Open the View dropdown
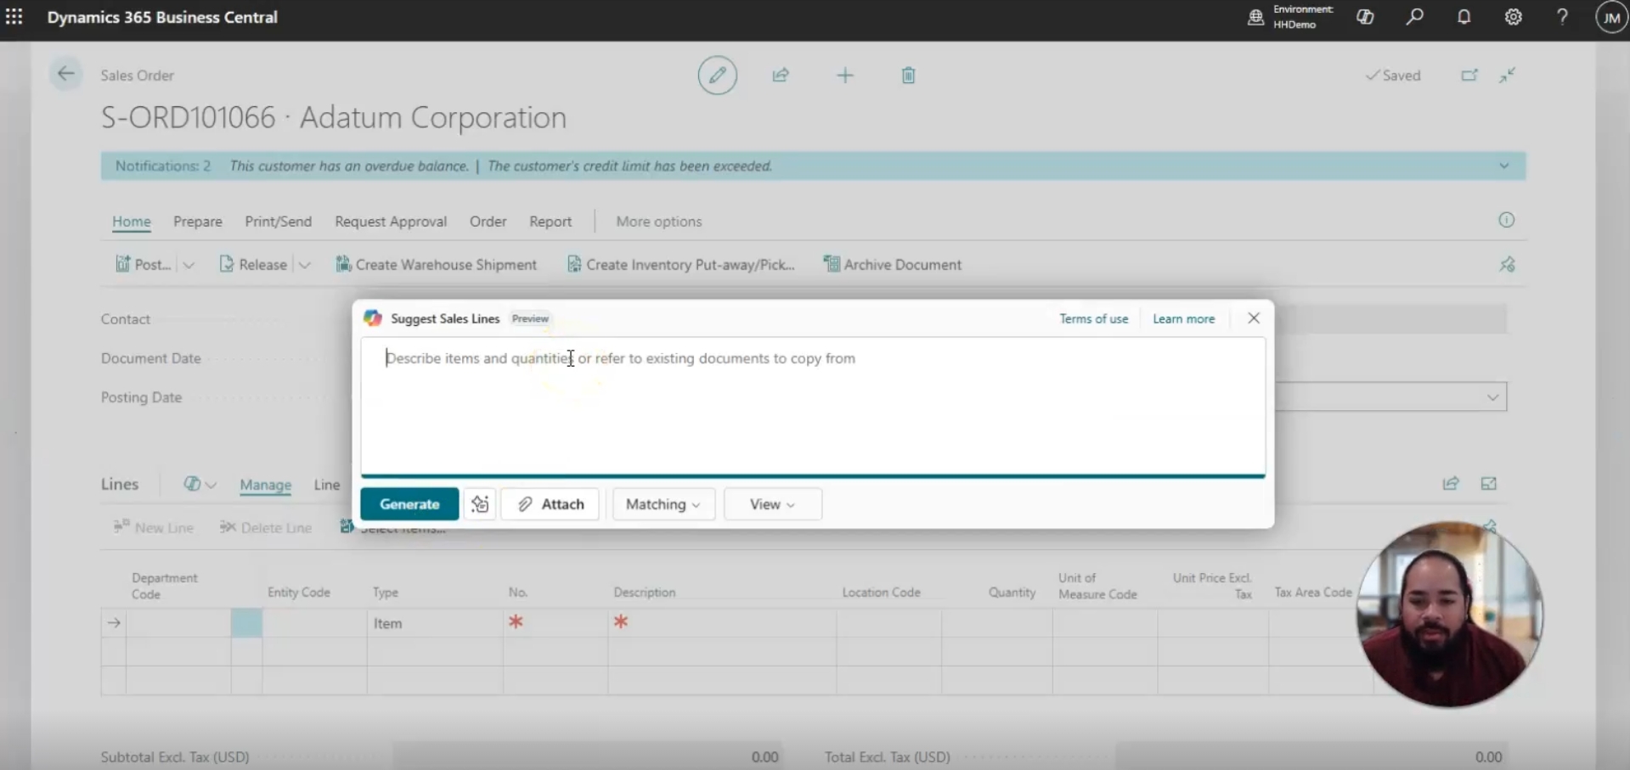The image size is (1630, 770). tap(772, 504)
